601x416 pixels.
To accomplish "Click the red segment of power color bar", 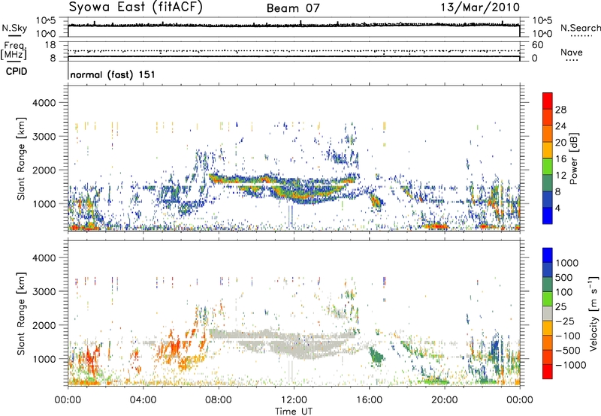I will [548, 101].
